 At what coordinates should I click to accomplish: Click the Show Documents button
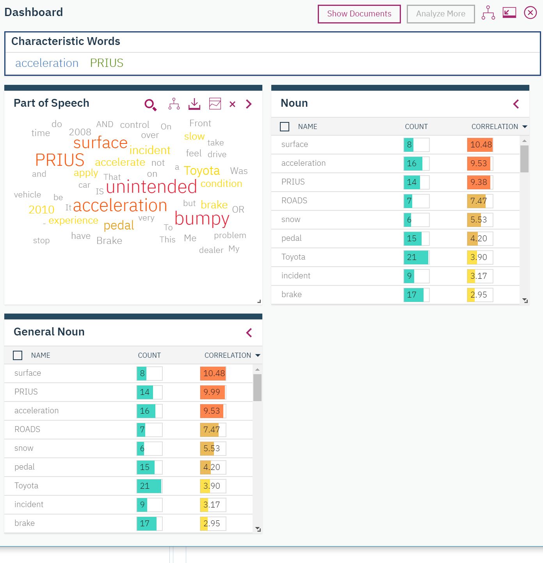pyautogui.click(x=359, y=14)
